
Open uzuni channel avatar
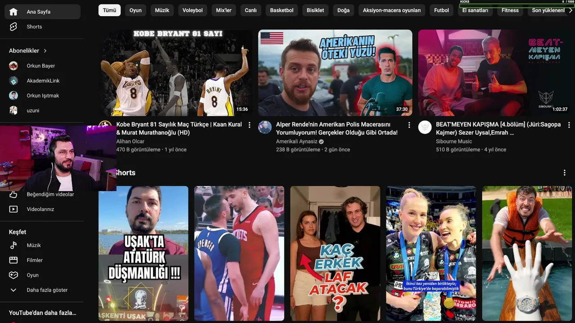(13, 110)
